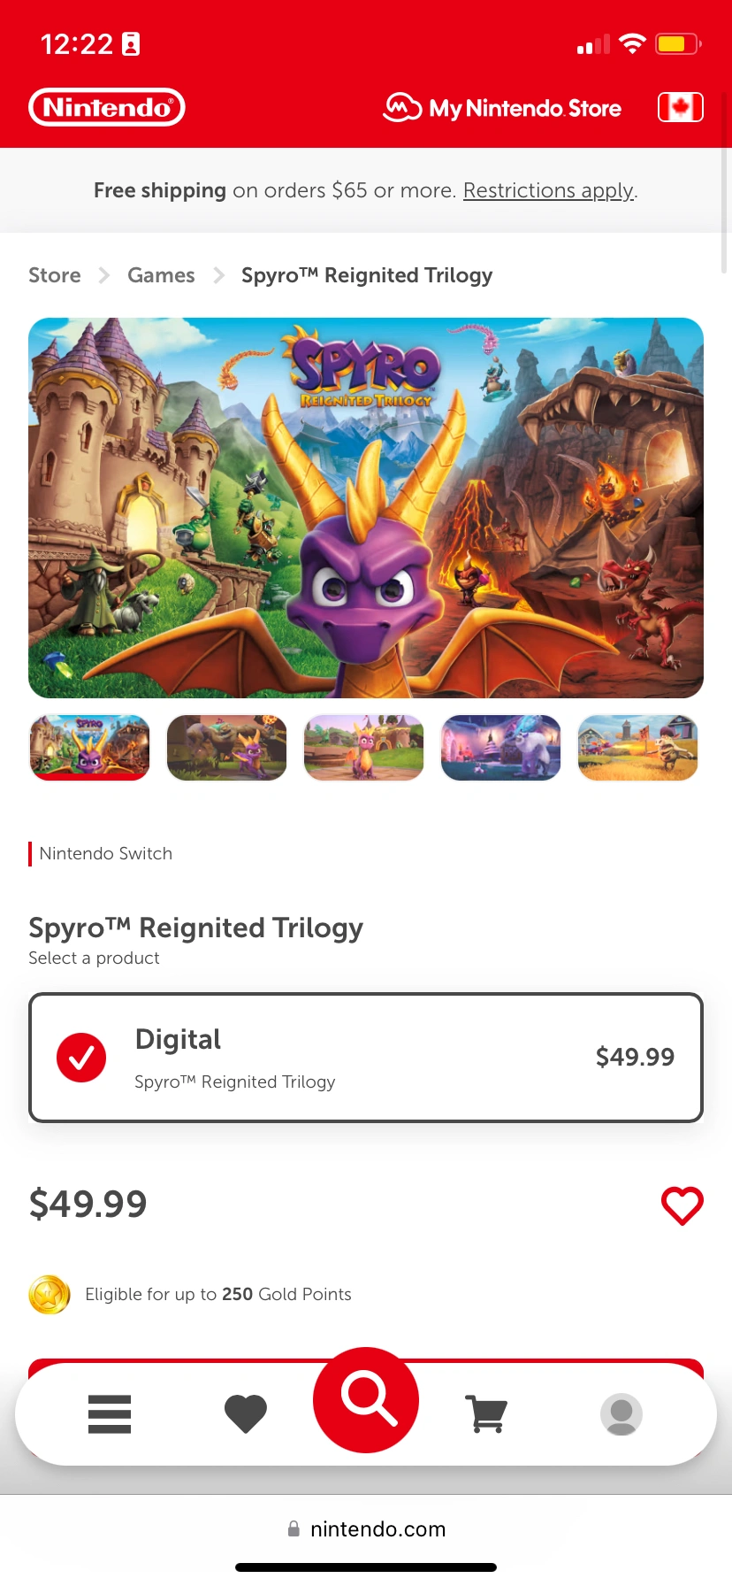
Task: Go to Store breadcrumb
Action: point(55,275)
